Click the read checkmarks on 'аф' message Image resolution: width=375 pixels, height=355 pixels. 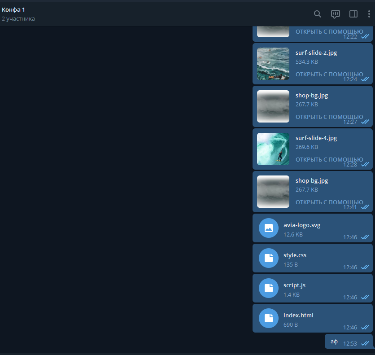pyautogui.click(x=365, y=343)
